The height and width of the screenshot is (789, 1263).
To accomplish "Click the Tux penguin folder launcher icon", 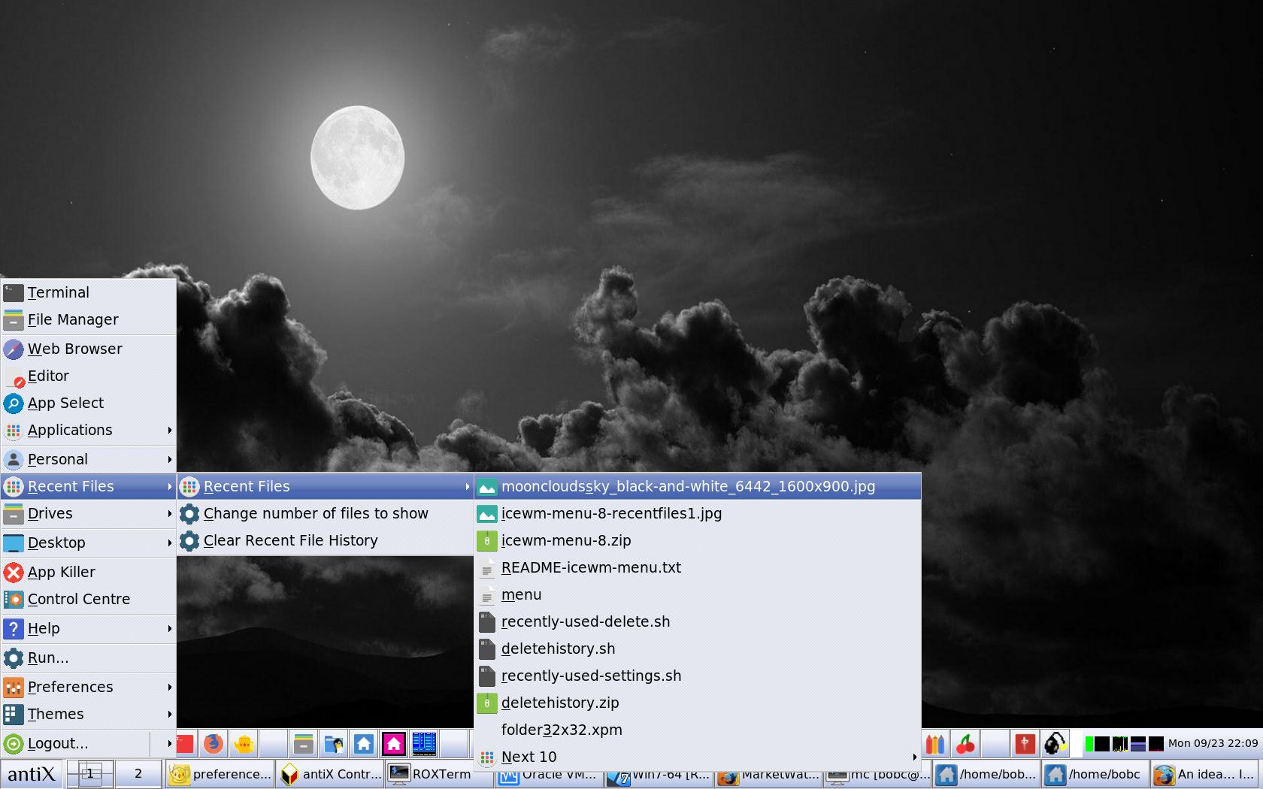I will [334, 744].
